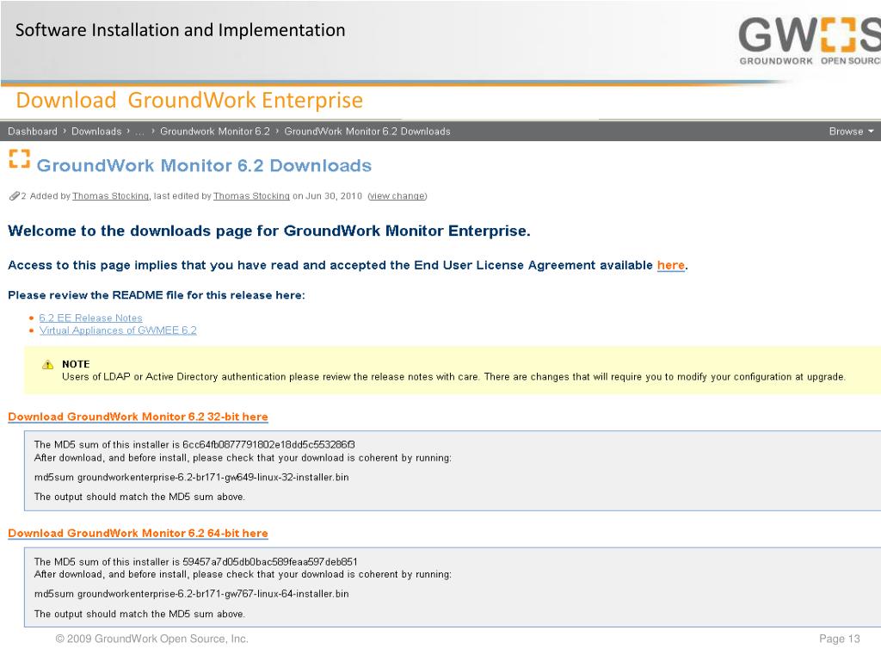881x661 pixels.
Task: Select GroundWork Monitor 6.2 Downloads breadcrumb
Action: pyautogui.click(x=367, y=131)
